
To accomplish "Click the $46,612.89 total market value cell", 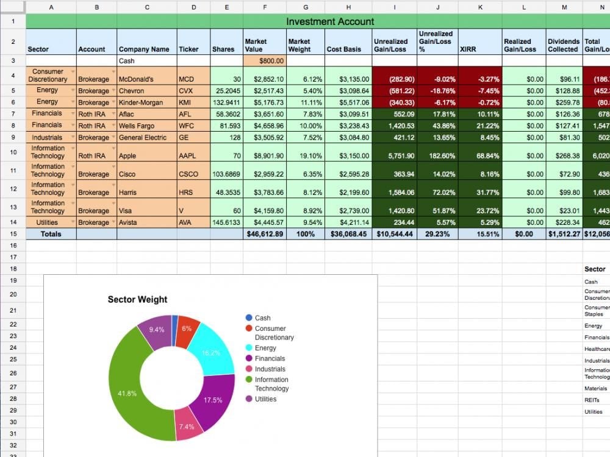I will 265,234.
